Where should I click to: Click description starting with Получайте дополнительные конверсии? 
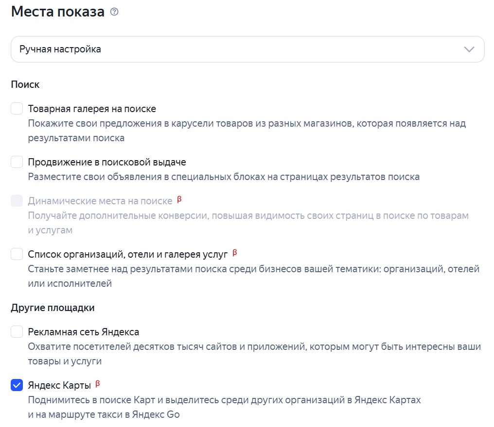click(x=248, y=223)
